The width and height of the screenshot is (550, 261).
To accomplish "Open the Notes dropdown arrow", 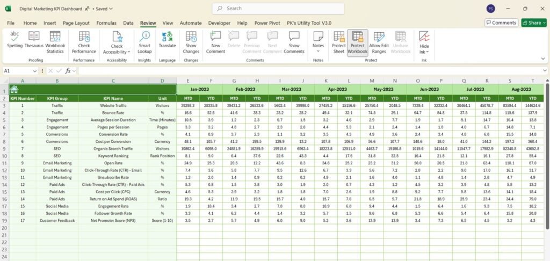I will pos(318,51).
